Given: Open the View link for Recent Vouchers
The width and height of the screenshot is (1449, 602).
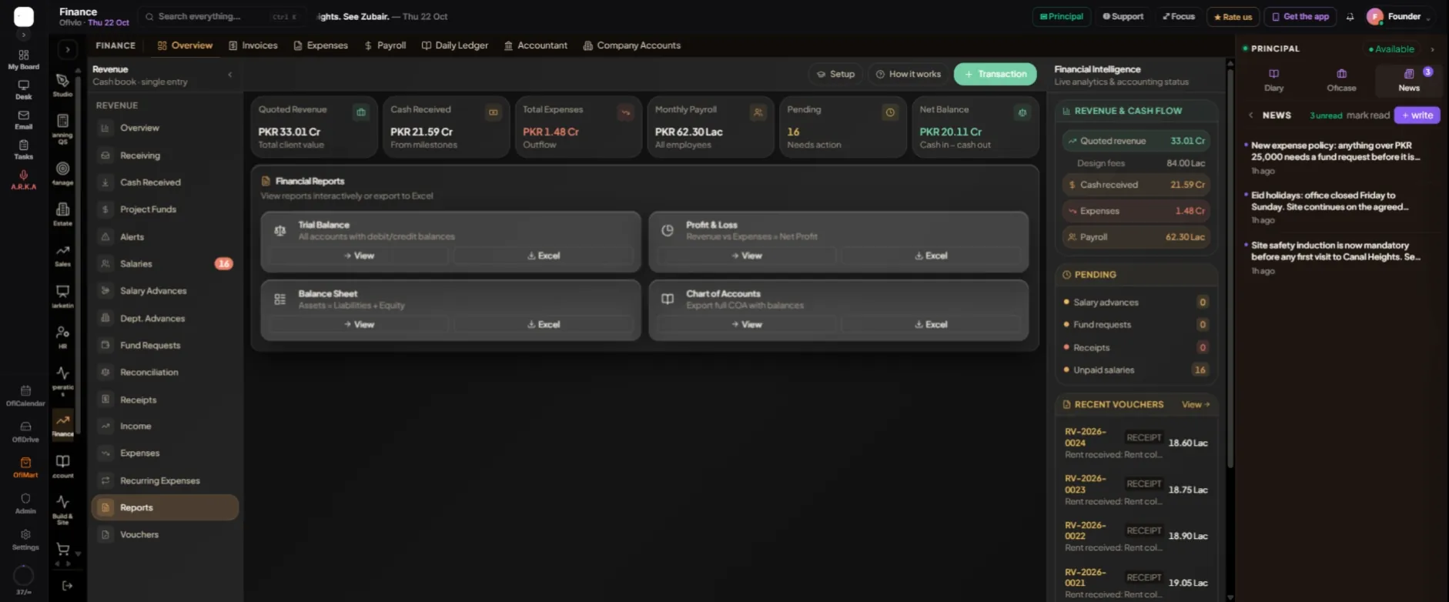Looking at the screenshot, I should (x=1196, y=404).
